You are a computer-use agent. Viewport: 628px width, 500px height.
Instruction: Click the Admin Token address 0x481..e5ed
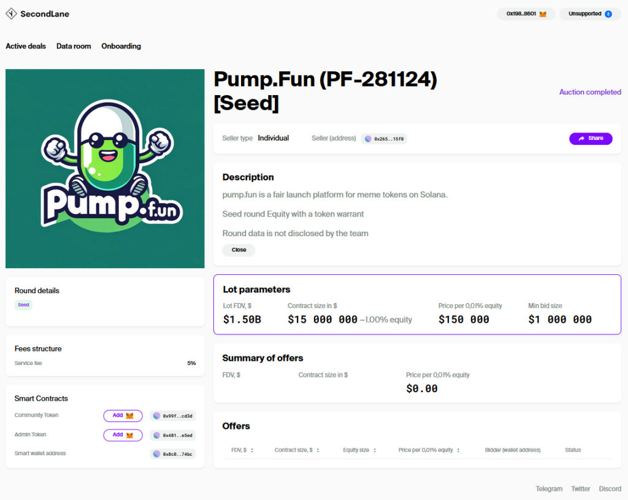coord(173,435)
